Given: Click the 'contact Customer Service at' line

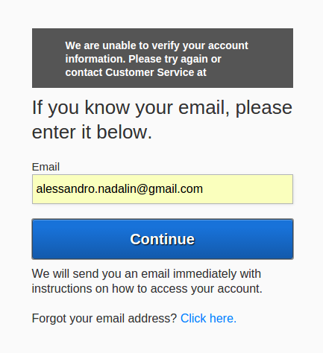Looking at the screenshot, I should pos(136,72).
